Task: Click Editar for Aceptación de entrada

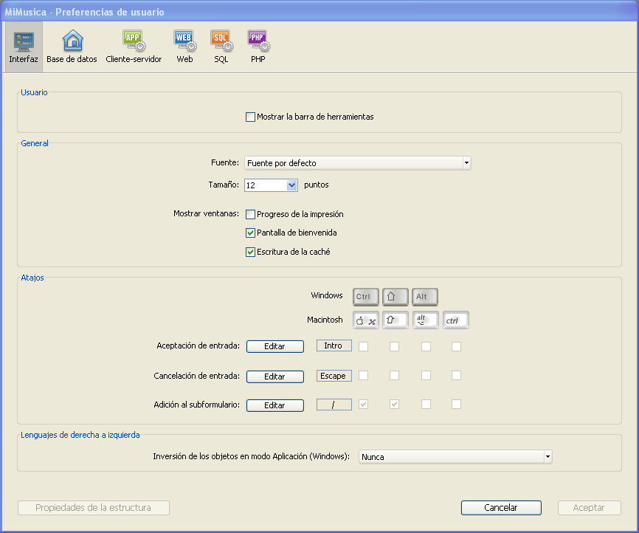Action: point(274,346)
